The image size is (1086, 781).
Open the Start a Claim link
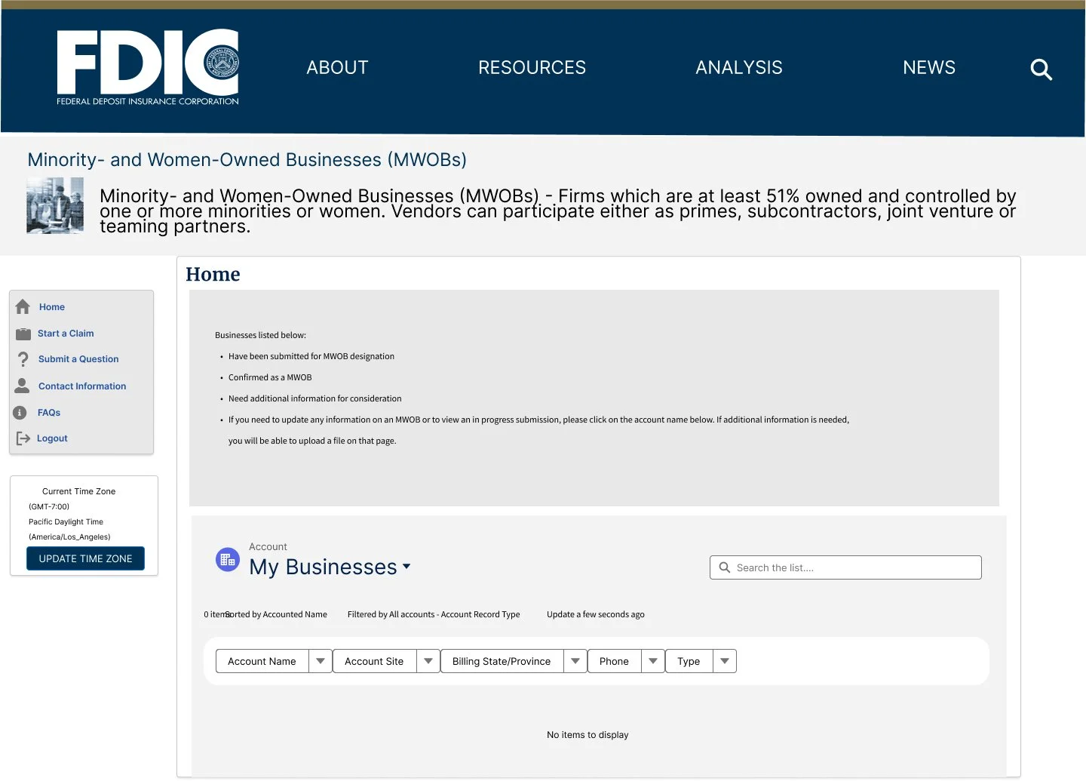point(66,334)
